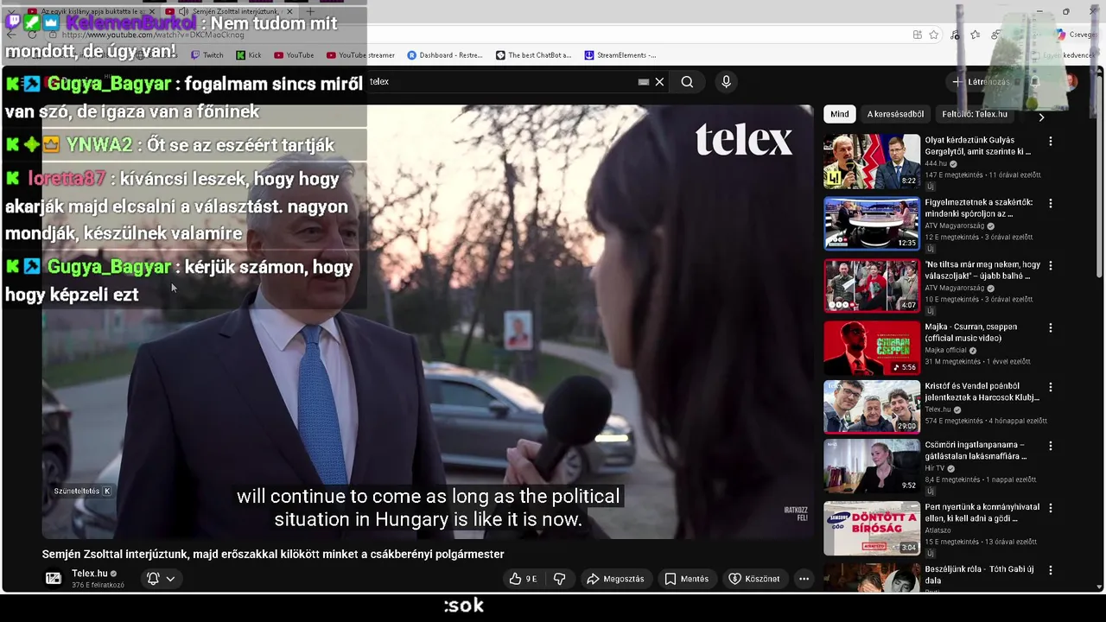
Task: Click the video title 'Semjén Zsolttal interjúztunk'
Action: point(273,555)
